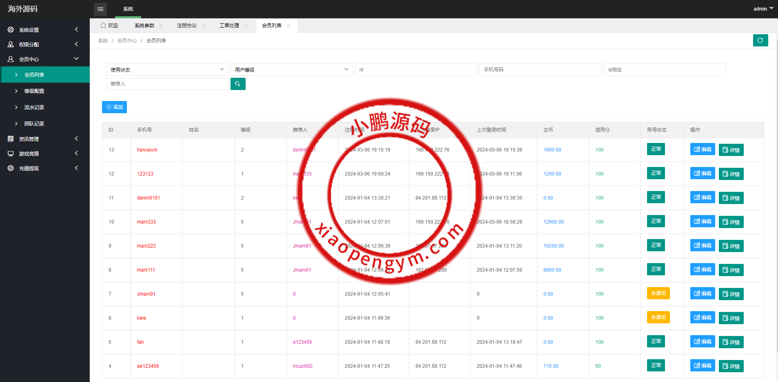Select the 系统 top navigation tab
Image resolution: width=778 pixels, height=382 pixels.
click(128, 9)
